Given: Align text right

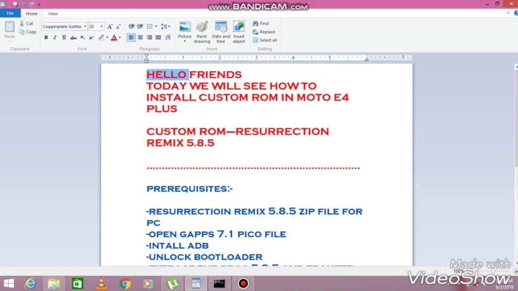Looking at the screenshot, I should click(x=149, y=37).
